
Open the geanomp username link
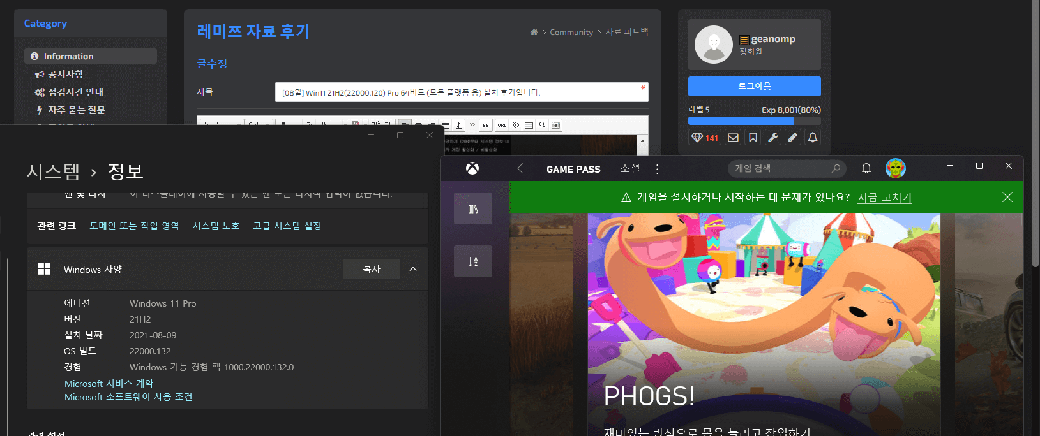pos(773,39)
